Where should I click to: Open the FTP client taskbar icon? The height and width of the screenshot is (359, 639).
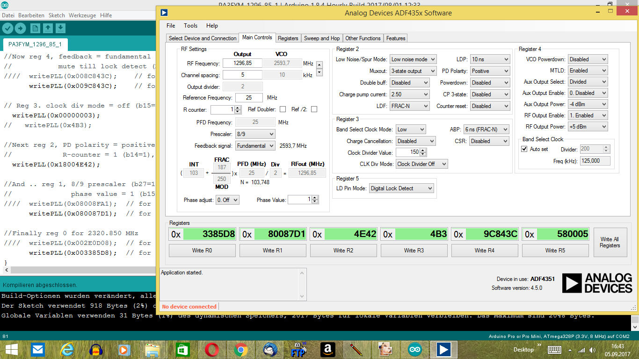pyautogui.click(x=298, y=349)
